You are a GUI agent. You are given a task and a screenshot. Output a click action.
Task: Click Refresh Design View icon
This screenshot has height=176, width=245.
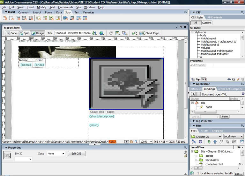(x=111, y=33)
